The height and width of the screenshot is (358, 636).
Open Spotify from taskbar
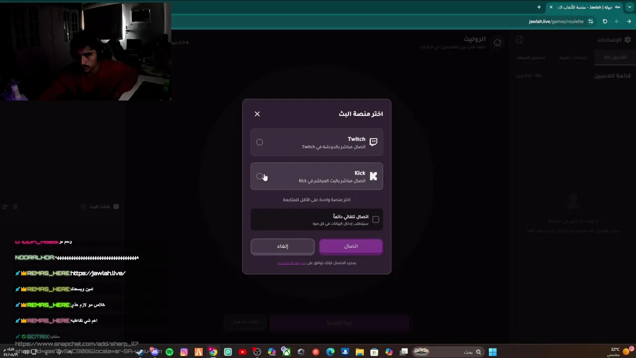(169, 352)
